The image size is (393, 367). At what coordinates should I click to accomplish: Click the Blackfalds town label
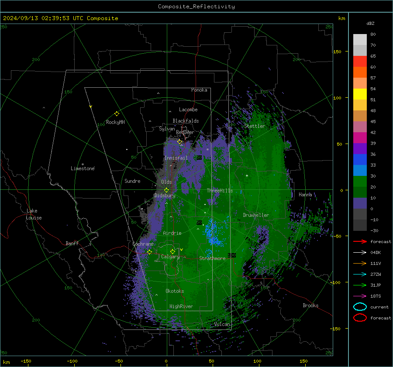(x=186, y=121)
